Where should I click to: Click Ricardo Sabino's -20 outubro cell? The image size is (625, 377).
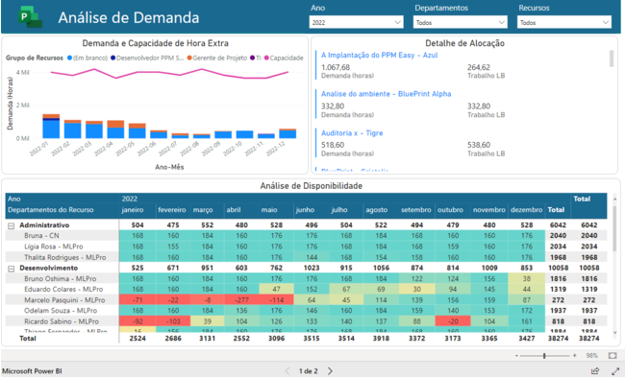tap(453, 321)
